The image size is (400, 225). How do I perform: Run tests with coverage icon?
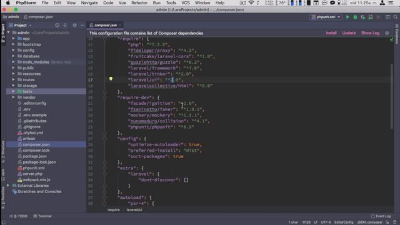coord(362,17)
